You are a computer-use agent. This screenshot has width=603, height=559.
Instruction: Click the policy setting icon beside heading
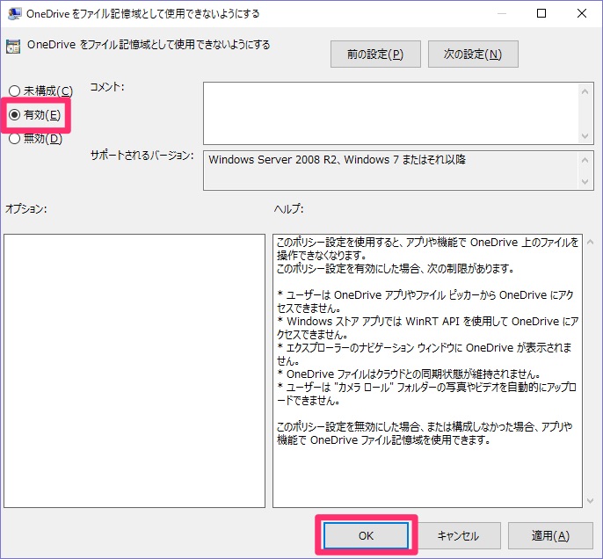click(x=13, y=47)
